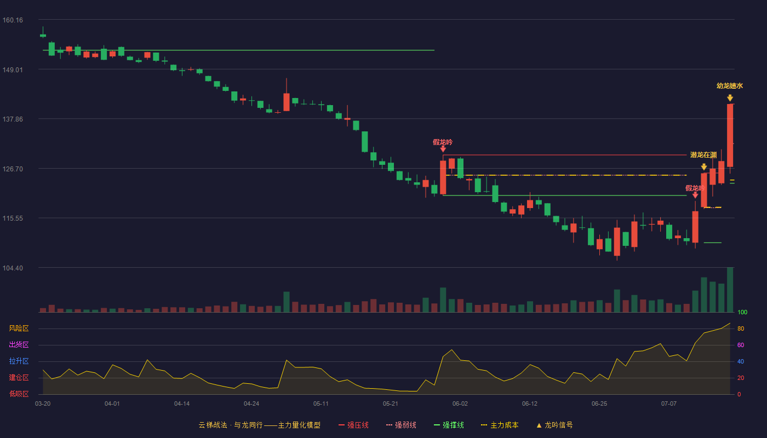This screenshot has height=438, width=767.
Task: Toggle the 主力成本 legend item
Action: pyautogui.click(x=500, y=425)
